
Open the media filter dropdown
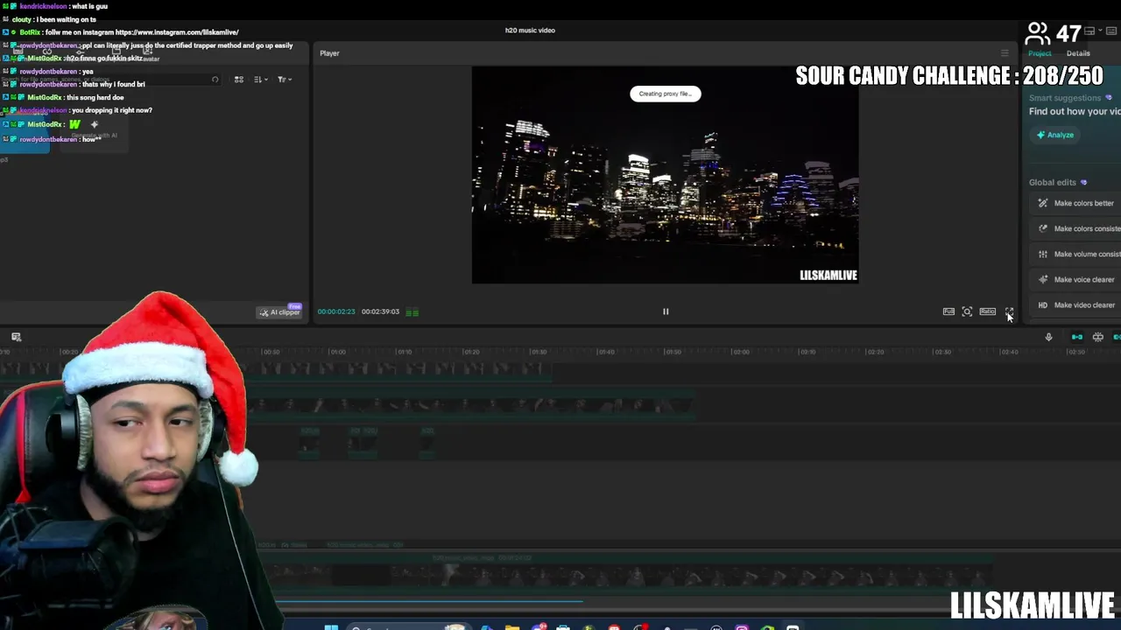(x=284, y=80)
